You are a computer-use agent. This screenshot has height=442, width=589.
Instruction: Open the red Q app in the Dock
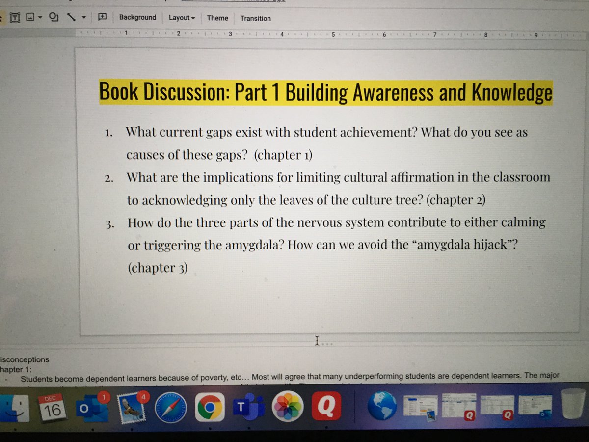pyautogui.click(x=326, y=406)
